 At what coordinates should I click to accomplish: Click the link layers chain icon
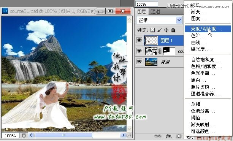(x=158, y=136)
